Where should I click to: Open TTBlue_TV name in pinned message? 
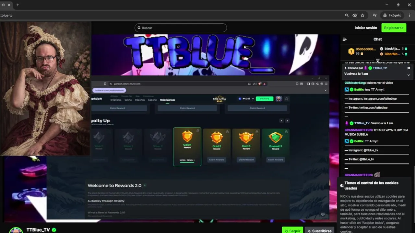[x=380, y=68]
